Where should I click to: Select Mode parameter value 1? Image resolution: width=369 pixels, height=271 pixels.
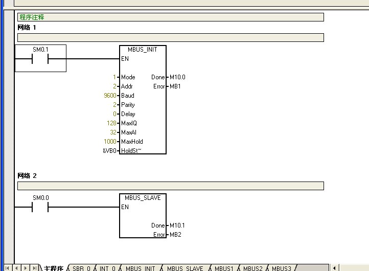(114, 77)
